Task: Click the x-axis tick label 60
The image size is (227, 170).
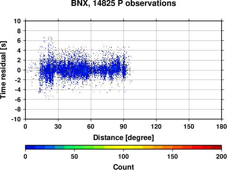Action: click(x=91, y=126)
